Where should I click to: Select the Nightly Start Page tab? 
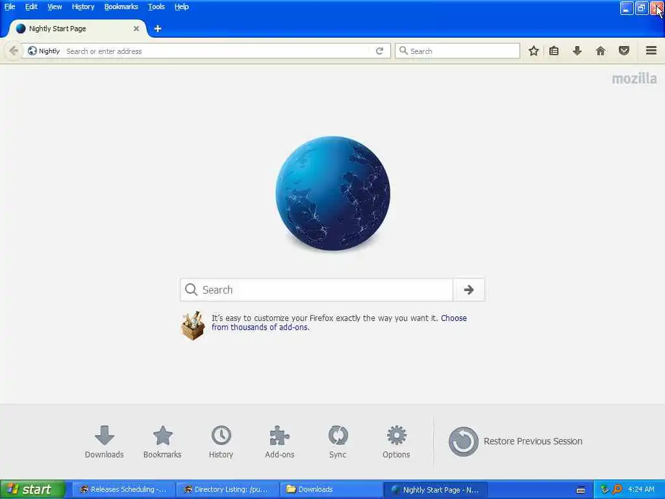[77, 29]
